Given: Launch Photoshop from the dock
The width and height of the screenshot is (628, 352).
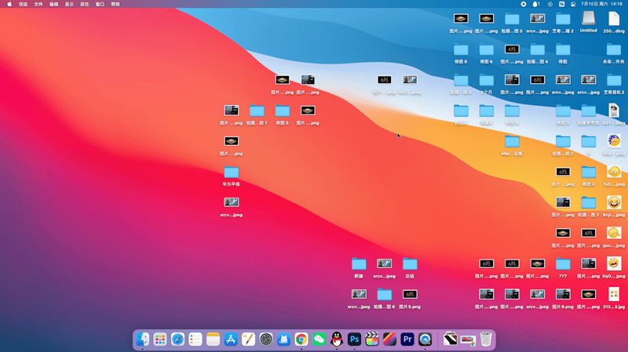Looking at the screenshot, I should [355, 339].
